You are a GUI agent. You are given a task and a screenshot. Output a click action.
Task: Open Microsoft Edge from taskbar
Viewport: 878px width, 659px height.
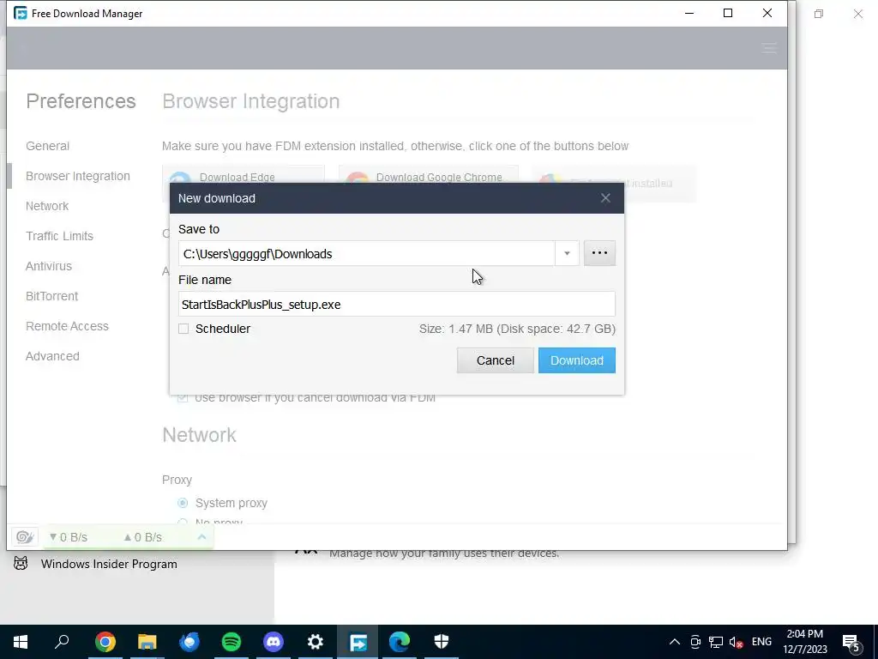tap(400, 642)
